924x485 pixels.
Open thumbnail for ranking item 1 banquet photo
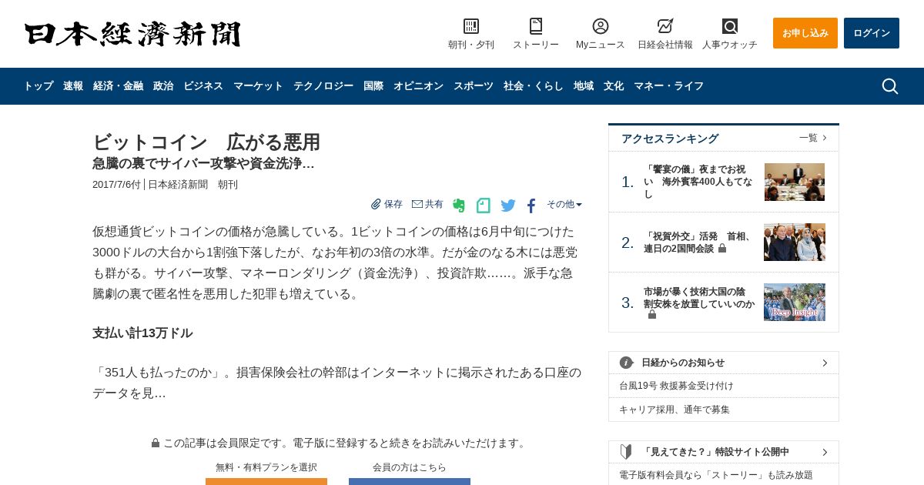coord(795,182)
